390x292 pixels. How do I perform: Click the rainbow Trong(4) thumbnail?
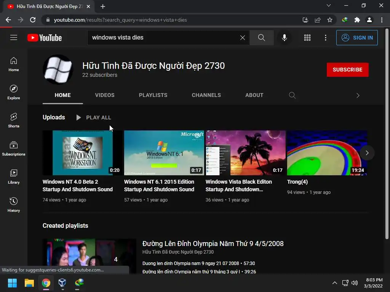(x=327, y=153)
